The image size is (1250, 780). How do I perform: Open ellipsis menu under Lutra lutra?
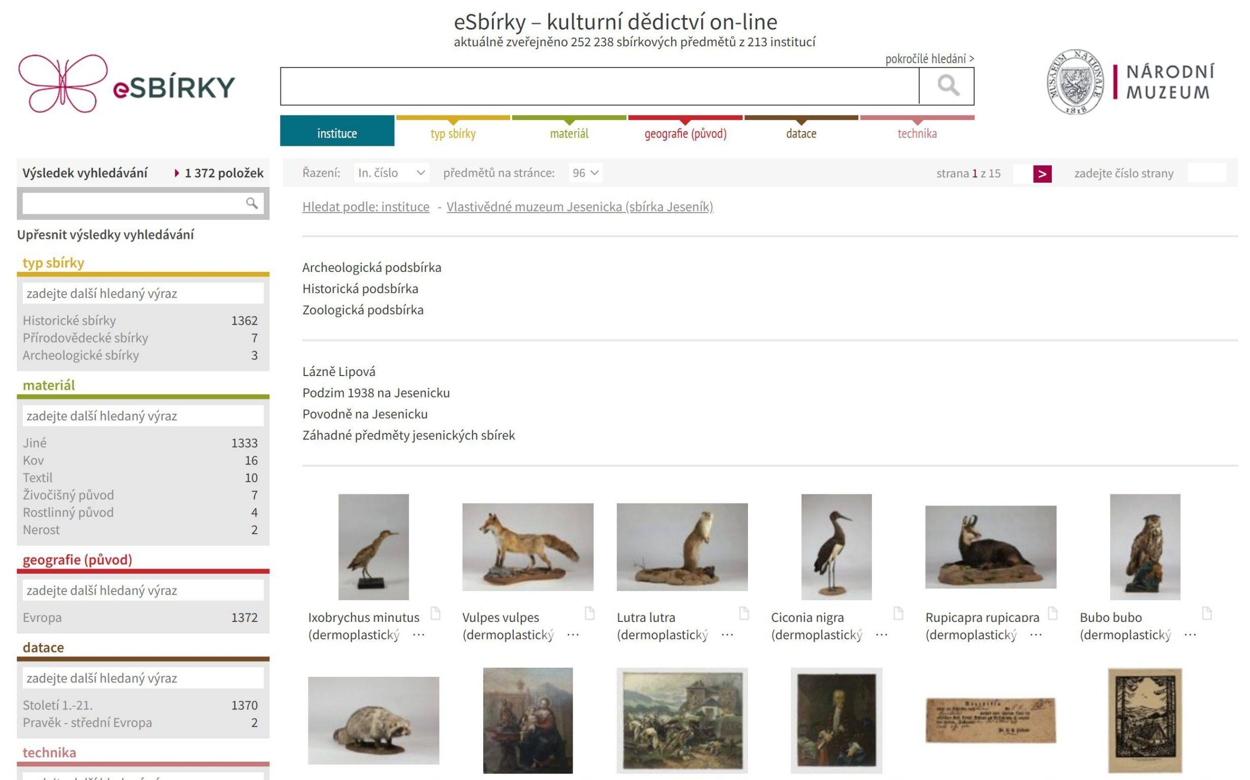coord(727,635)
